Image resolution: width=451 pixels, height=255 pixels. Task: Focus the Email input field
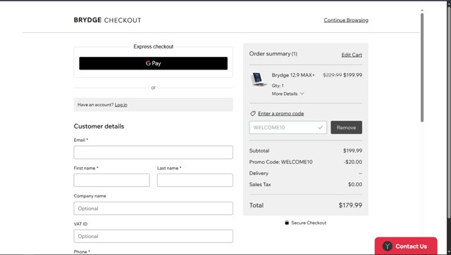(x=154, y=152)
